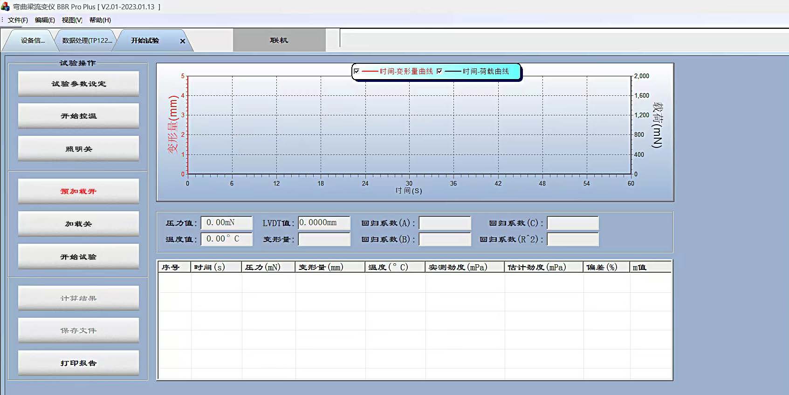Click the 照明关 lighting button

coord(78,149)
